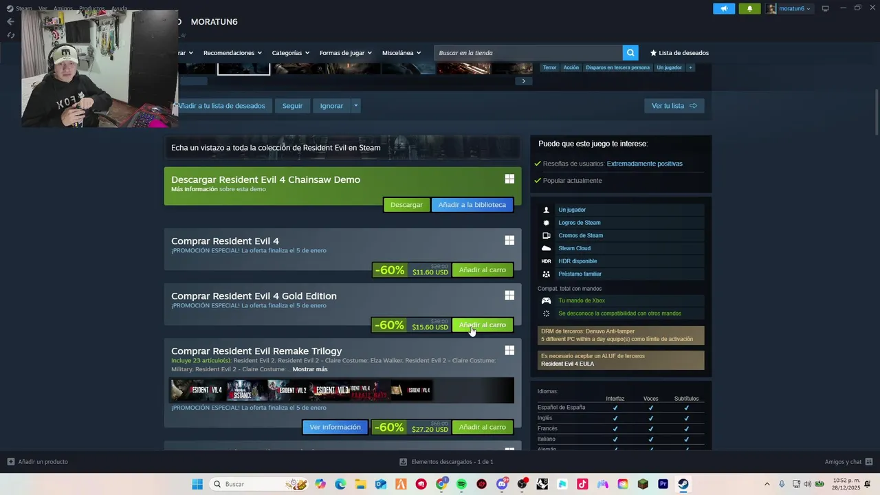
Task: Click the Cromos de Steam icon
Action: click(547, 235)
